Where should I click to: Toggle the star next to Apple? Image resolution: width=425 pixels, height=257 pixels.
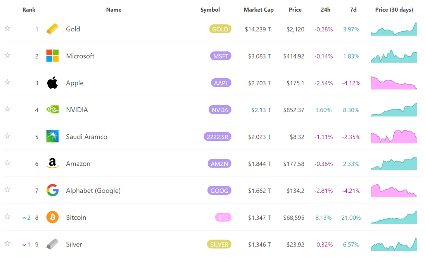pyautogui.click(x=8, y=82)
